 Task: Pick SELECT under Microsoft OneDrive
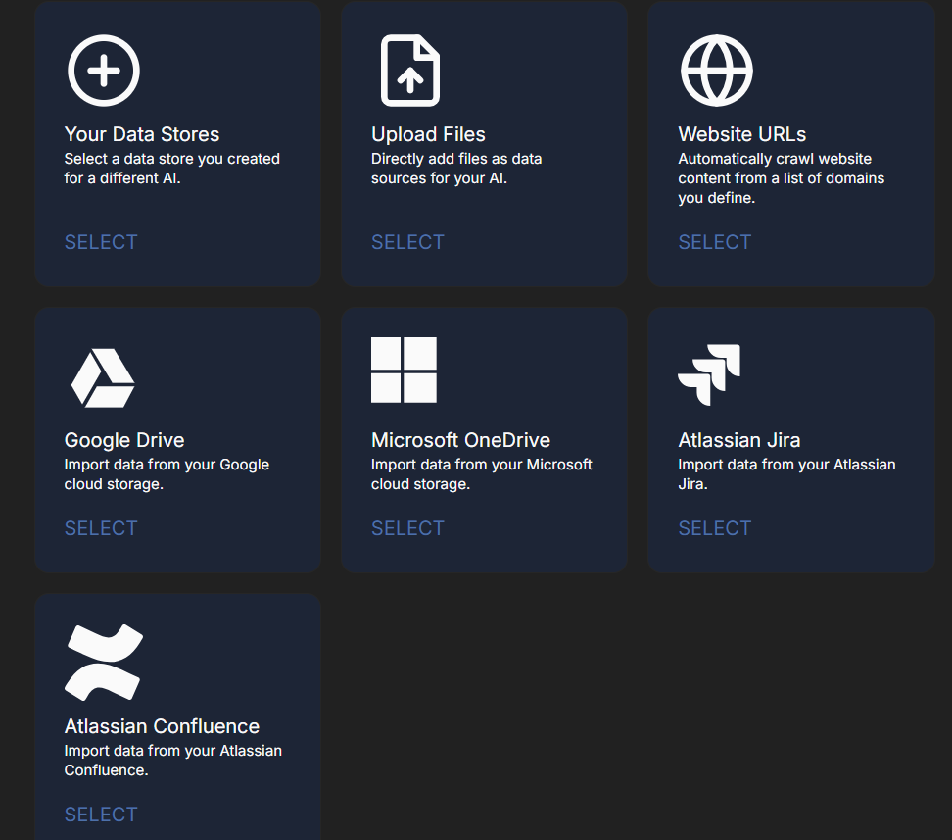point(407,528)
